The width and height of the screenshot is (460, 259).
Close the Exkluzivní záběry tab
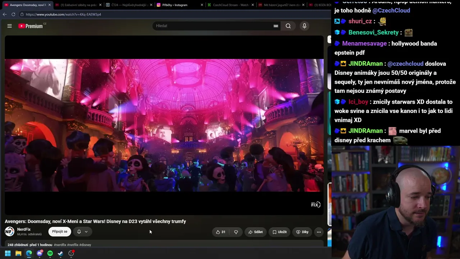point(100,5)
